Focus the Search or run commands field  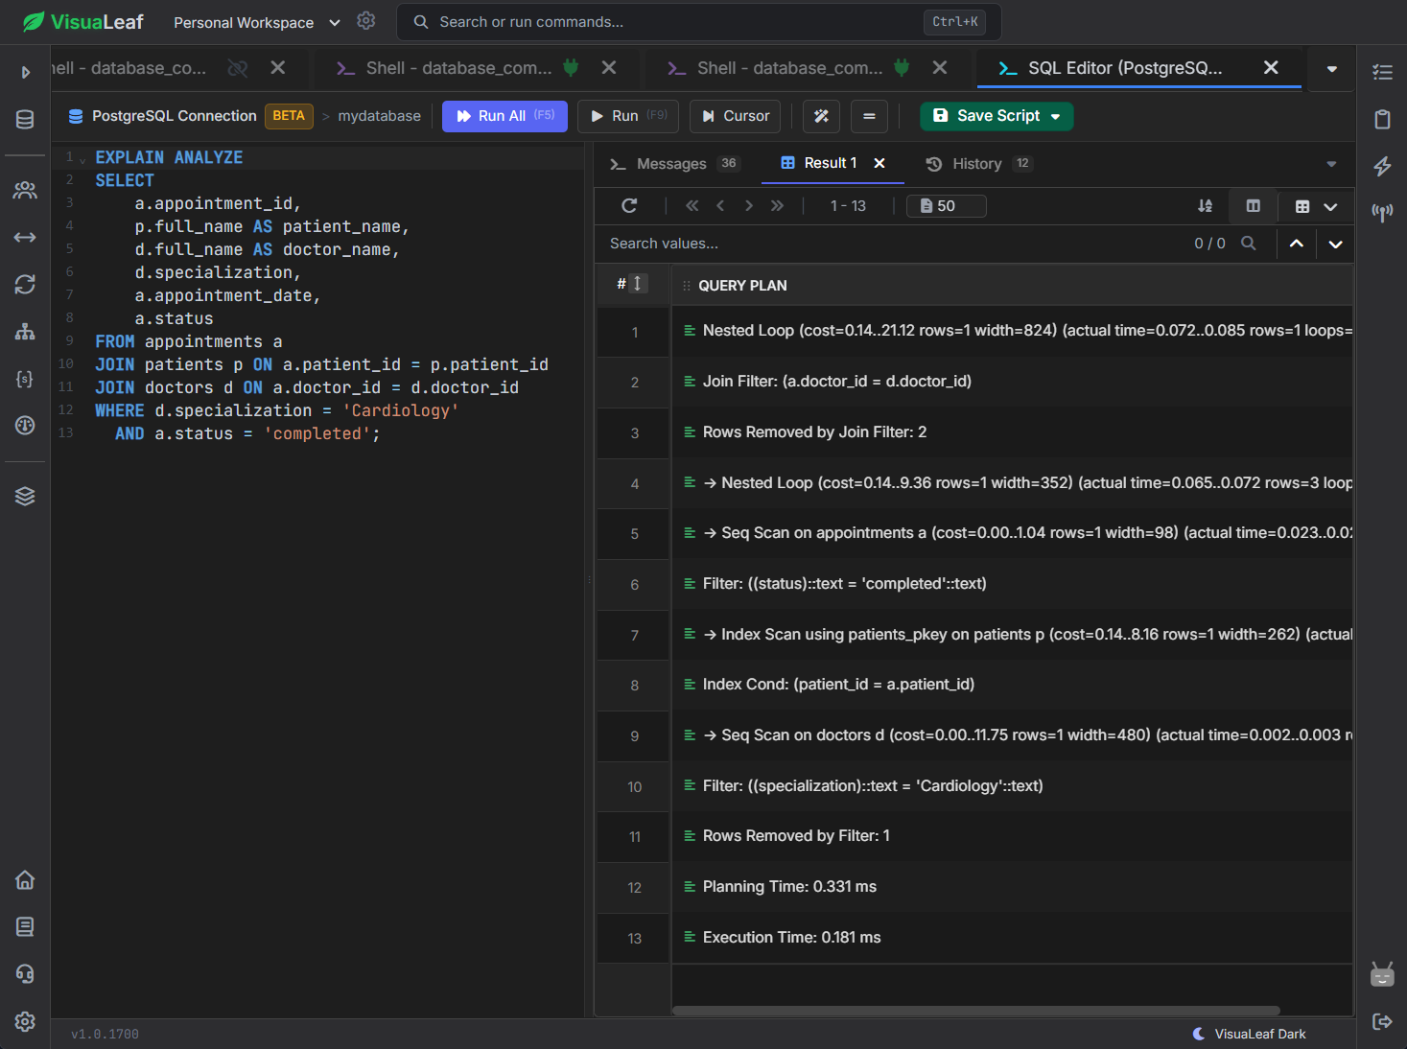[699, 21]
